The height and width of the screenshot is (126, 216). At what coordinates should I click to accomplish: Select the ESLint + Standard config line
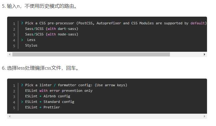click(50, 102)
